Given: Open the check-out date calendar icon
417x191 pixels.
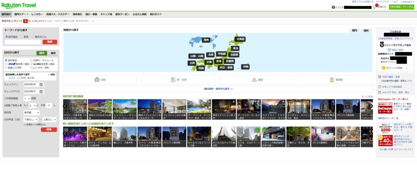Looking at the screenshot, I should (x=41, y=91).
